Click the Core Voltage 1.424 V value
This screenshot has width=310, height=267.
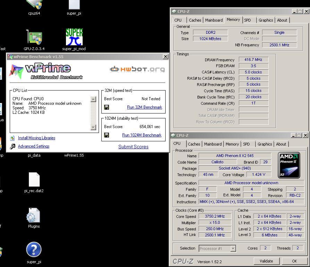click(259, 174)
